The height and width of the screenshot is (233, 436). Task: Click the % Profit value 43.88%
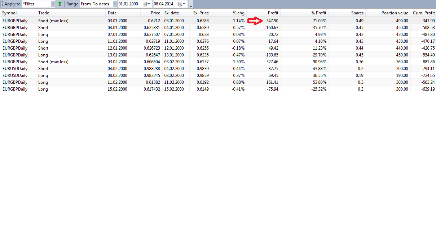click(x=320, y=69)
